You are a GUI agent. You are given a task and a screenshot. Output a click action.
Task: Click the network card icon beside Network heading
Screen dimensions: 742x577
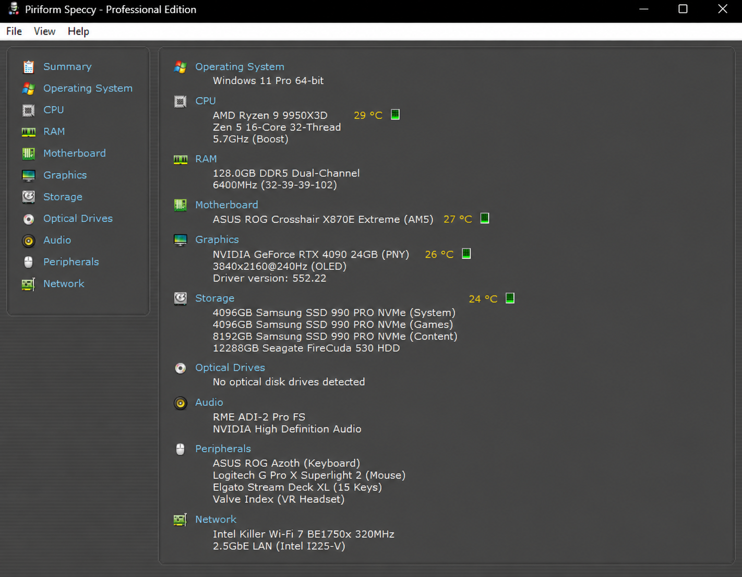coord(181,520)
